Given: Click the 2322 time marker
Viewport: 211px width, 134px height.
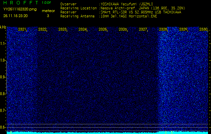Looking at the screenshot, I should tap(42, 29).
